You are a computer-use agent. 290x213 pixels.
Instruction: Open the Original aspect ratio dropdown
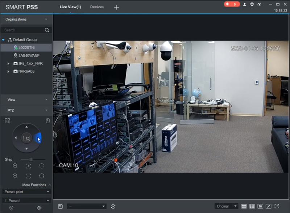tap(226, 206)
